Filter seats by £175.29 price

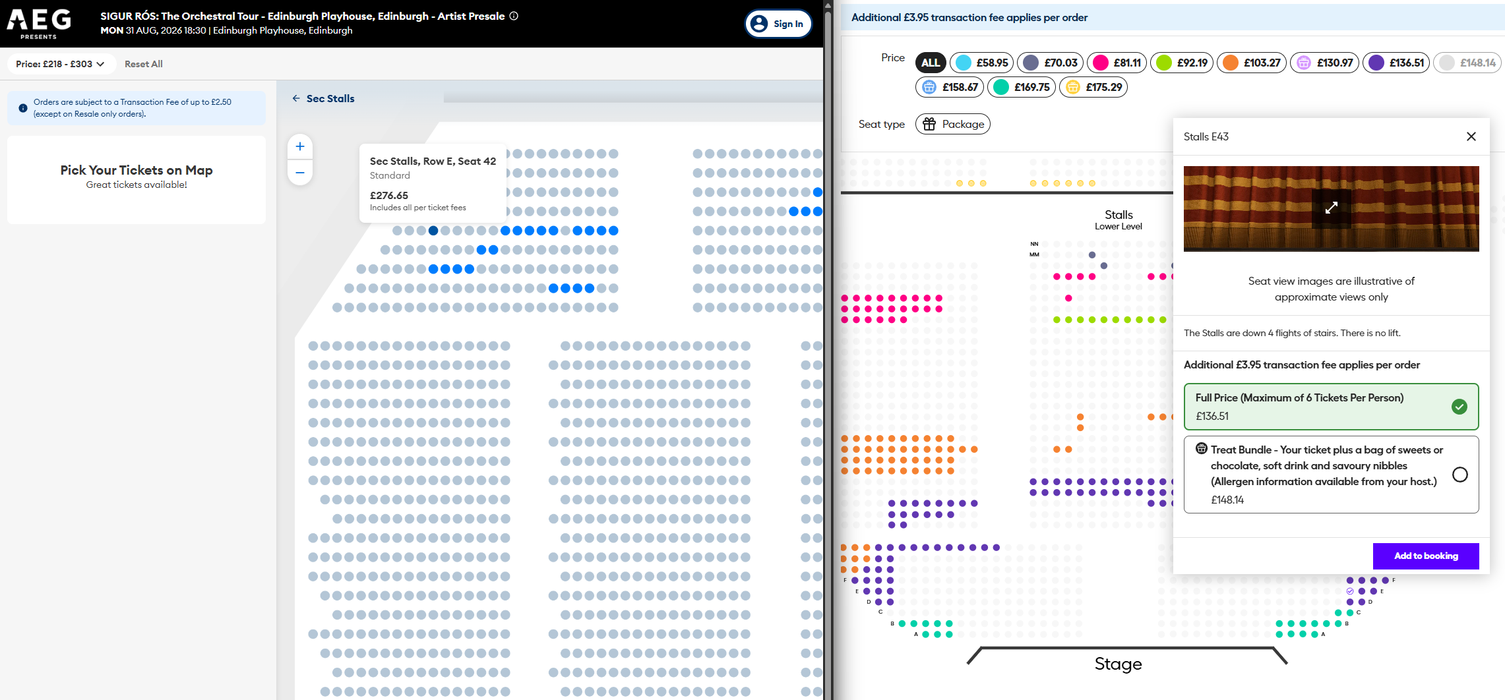1093,87
